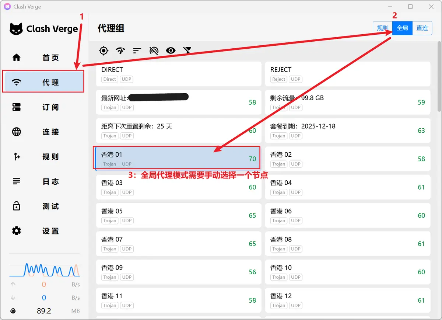
Task: Select the 香港 02 node
Action: point(348,159)
